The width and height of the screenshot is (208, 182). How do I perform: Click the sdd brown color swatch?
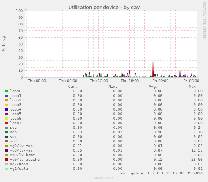[6, 141]
